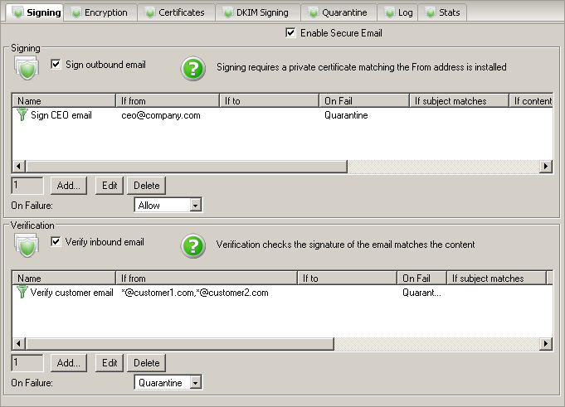Viewport: 565px width, 407px height.
Task: Click the signing list horizontal scrollbar right arrow
Action: click(x=546, y=167)
